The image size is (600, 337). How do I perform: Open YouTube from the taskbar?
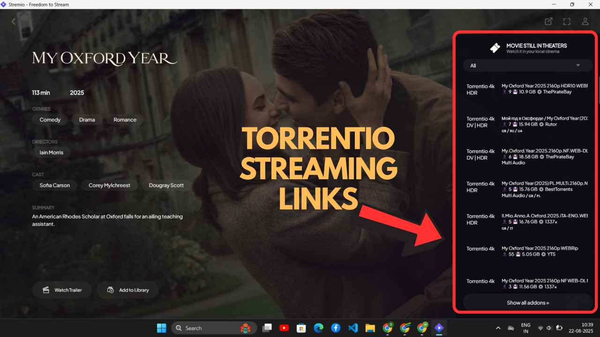[284, 328]
